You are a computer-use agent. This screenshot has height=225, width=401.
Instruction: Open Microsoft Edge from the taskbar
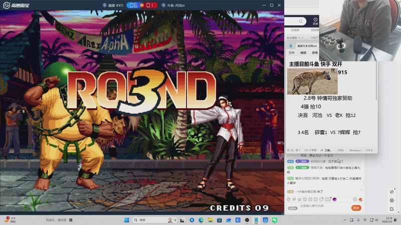point(201,220)
